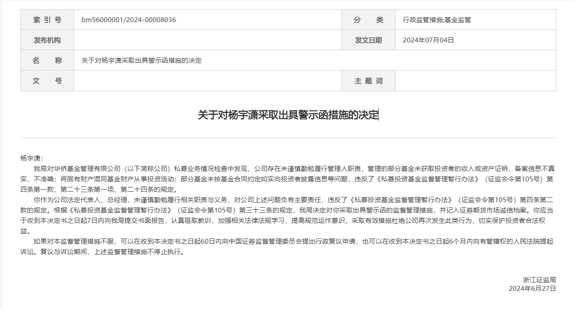Click the document name in the table row

tap(141, 61)
